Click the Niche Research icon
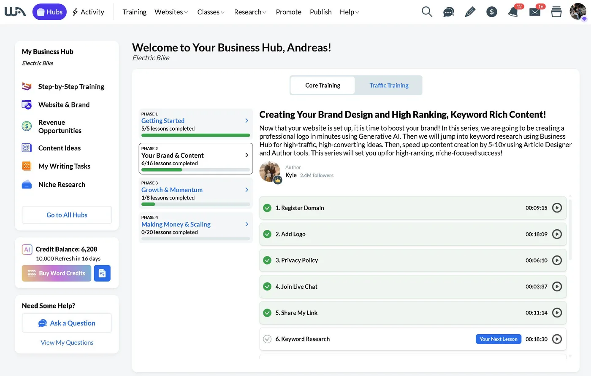The height and width of the screenshot is (376, 591). (x=27, y=184)
